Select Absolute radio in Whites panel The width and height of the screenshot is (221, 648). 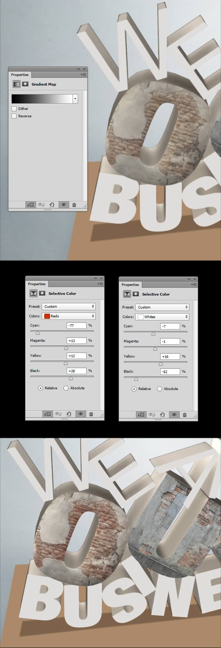point(159,389)
